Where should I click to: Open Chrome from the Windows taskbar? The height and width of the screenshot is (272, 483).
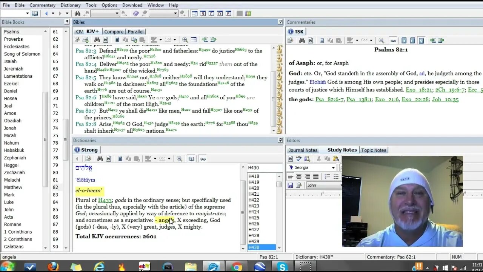(237, 267)
